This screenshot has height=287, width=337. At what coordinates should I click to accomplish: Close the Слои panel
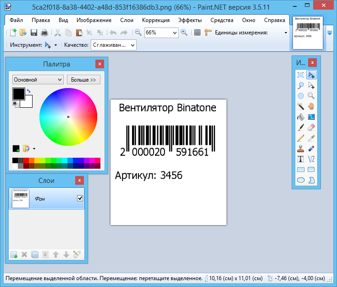79,180
